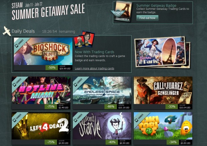Tick the Cards checkbox on Don't Starve
Viewport: 207px width, 146px height.
[75, 120]
